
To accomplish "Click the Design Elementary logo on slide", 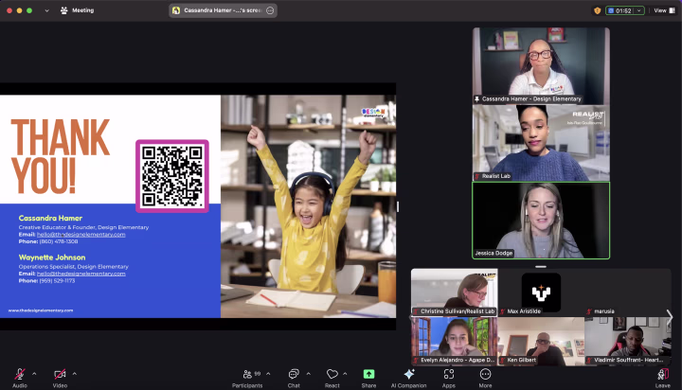I will pos(373,113).
